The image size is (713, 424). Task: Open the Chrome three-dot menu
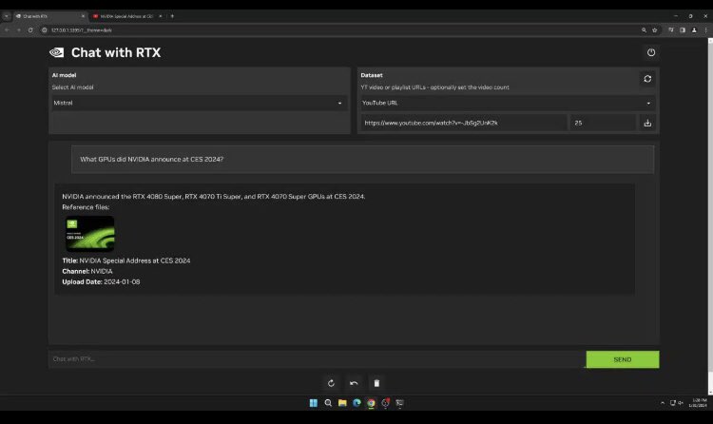[705, 30]
